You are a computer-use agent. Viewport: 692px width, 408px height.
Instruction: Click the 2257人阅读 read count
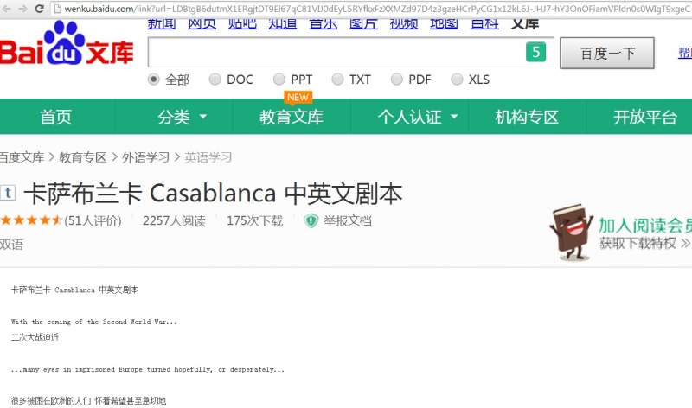(x=175, y=220)
